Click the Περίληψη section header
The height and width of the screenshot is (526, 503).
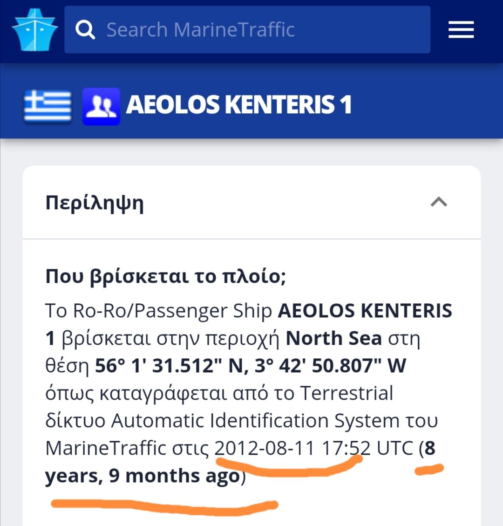click(x=95, y=203)
